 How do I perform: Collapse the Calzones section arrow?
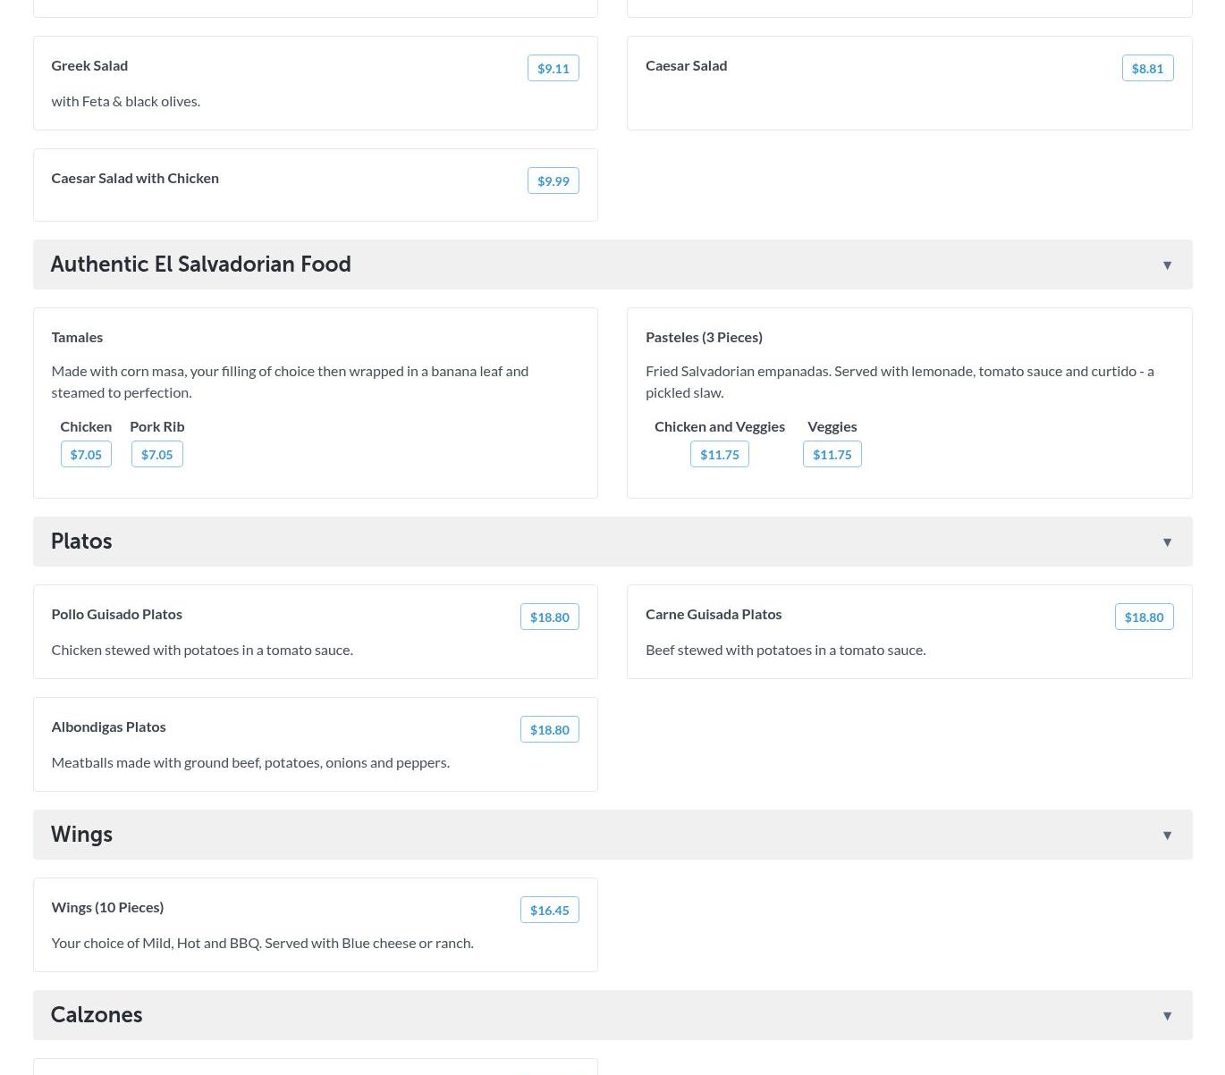tap(1167, 1016)
